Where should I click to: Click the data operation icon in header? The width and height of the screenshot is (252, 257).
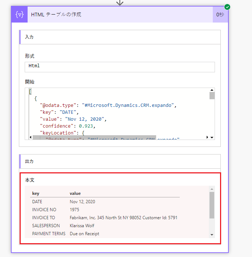[x=19, y=15]
